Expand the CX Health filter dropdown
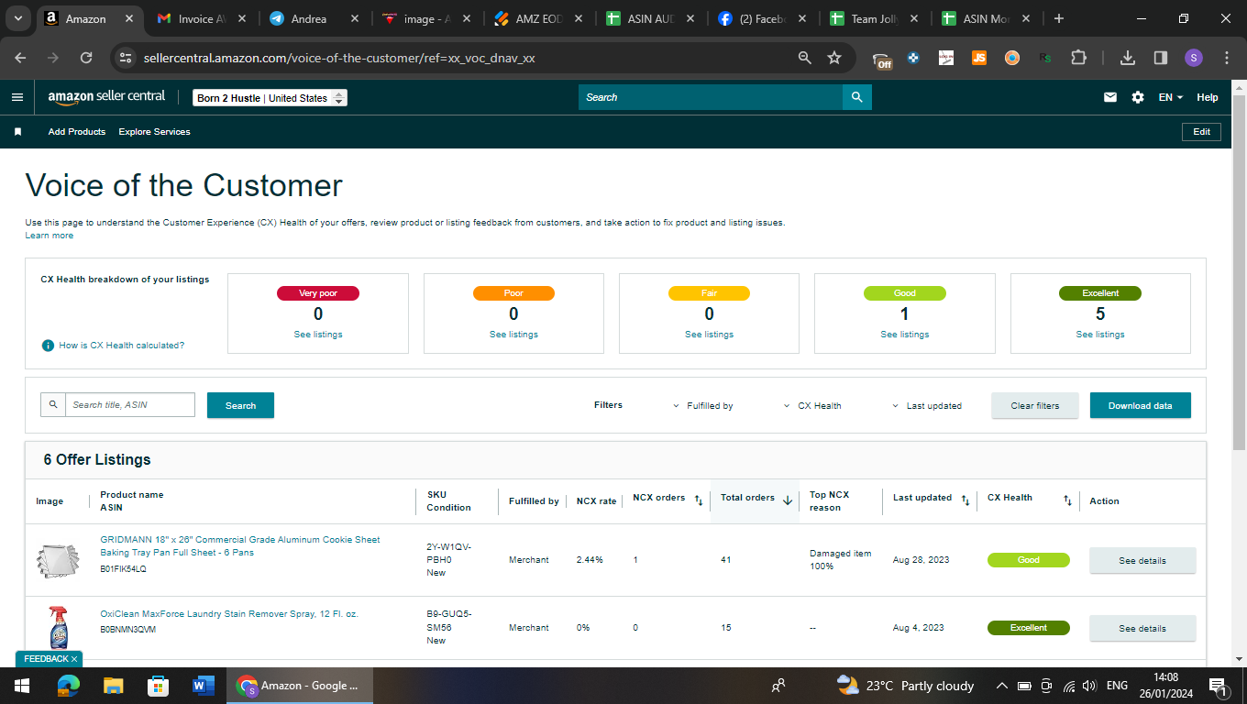Viewport: 1247px width, 704px height. (x=812, y=405)
